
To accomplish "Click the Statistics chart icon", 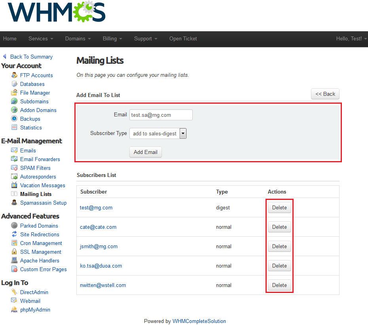I will pyautogui.click(x=14, y=127).
